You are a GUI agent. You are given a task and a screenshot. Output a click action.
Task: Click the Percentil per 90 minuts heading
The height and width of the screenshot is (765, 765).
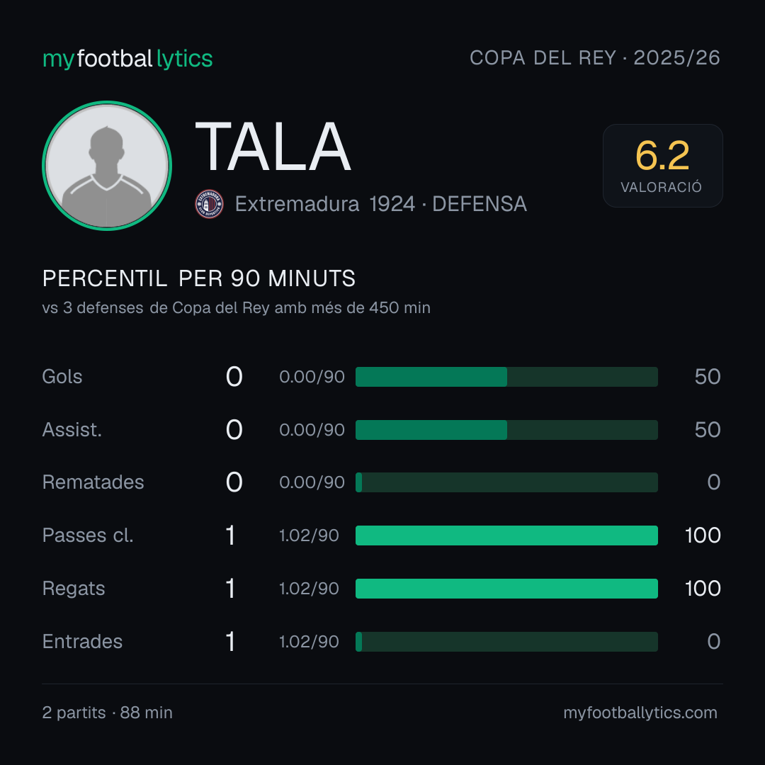pos(198,278)
